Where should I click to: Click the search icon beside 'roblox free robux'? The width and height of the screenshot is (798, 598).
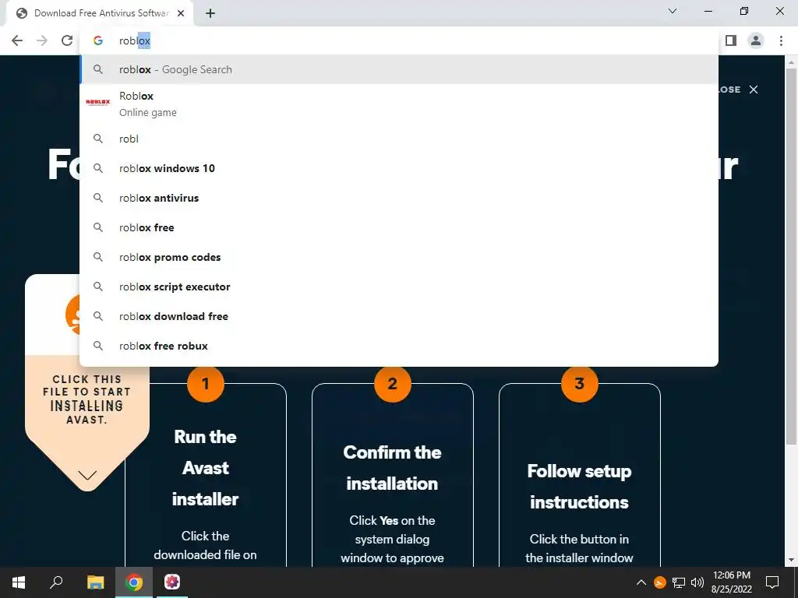[x=98, y=346]
